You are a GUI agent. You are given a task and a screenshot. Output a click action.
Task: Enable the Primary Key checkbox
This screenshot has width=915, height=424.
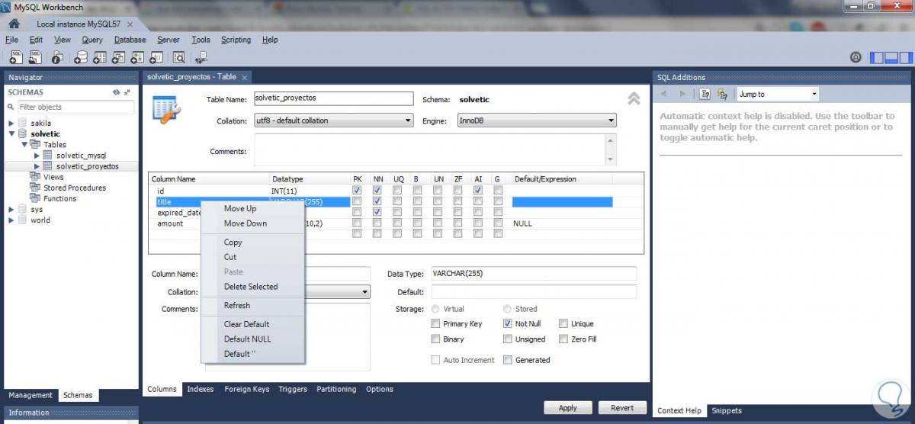[436, 323]
